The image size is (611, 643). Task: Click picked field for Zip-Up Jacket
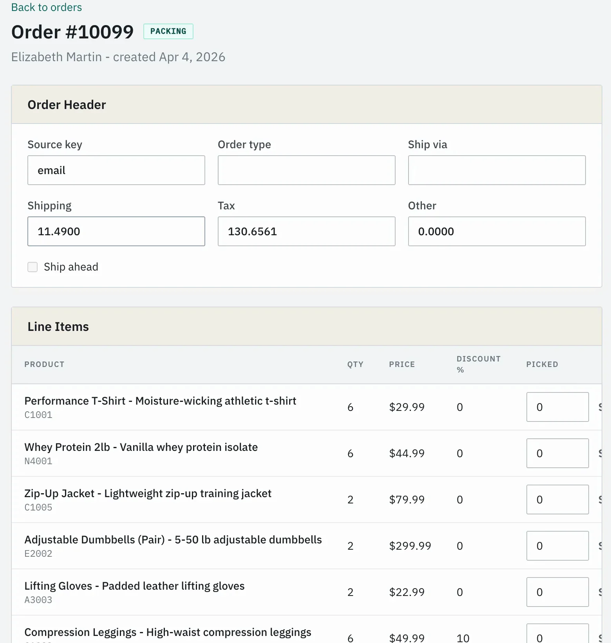[x=558, y=500]
